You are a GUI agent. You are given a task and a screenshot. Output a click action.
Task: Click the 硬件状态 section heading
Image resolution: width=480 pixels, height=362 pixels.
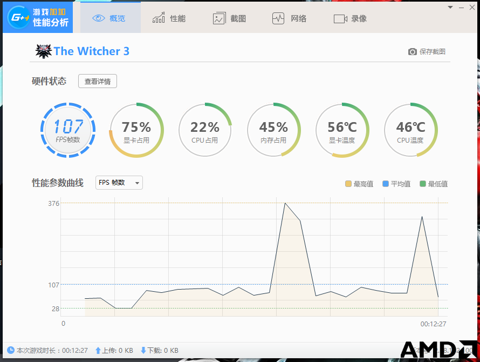(x=49, y=81)
